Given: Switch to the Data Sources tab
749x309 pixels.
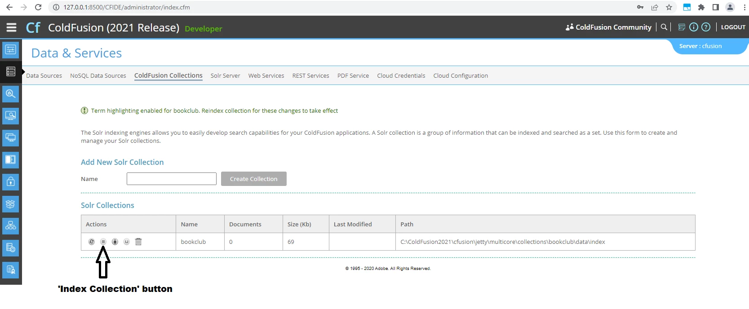Looking at the screenshot, I should pos(44,75).
